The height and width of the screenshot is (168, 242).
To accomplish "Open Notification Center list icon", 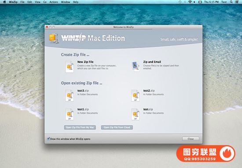I will pos(237,2).
